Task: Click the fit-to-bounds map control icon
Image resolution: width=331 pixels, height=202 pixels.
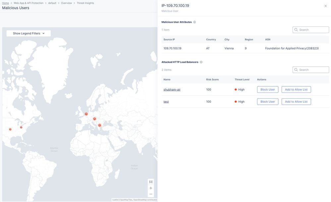Action: pyautogui.click(x=151, y=182)
